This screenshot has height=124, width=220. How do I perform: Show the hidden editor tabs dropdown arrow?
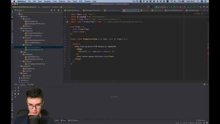click(x=207, y=10)
